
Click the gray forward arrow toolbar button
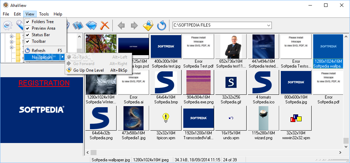(135, 26)
